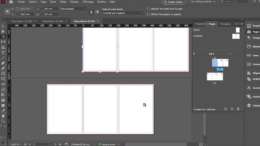Select the Page tool
260x146 pixels.
(3, 36)
